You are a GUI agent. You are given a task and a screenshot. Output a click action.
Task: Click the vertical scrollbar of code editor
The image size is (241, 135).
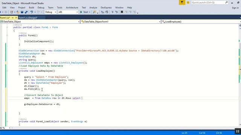(x=239, y=75)
